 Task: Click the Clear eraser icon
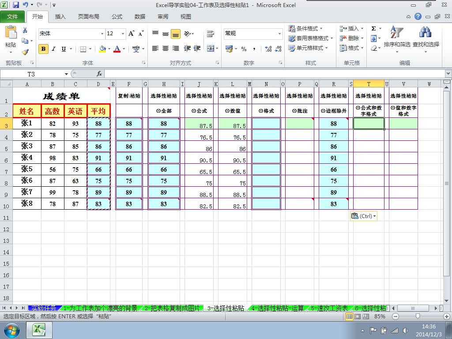click(x=373, y=48)
